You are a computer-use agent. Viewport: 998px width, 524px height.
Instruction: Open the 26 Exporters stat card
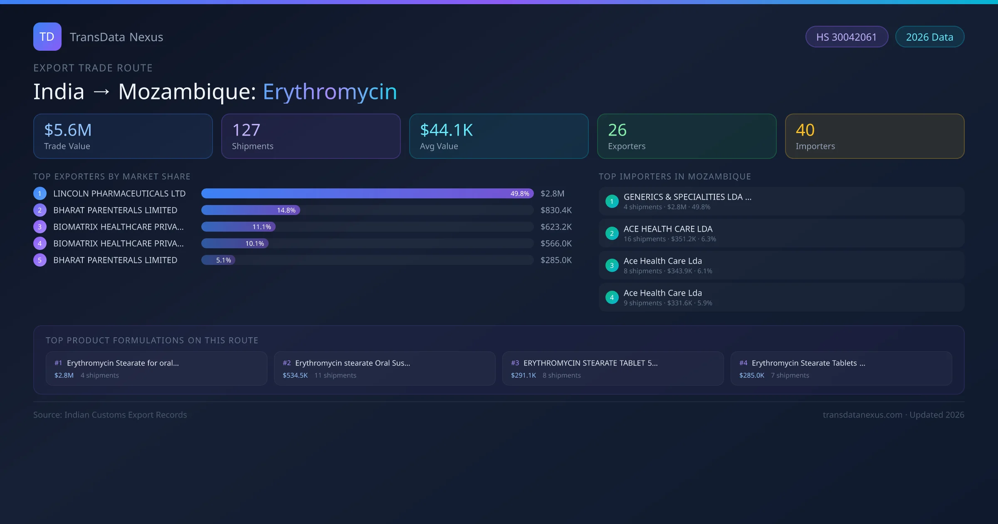(x=687, y=136)
